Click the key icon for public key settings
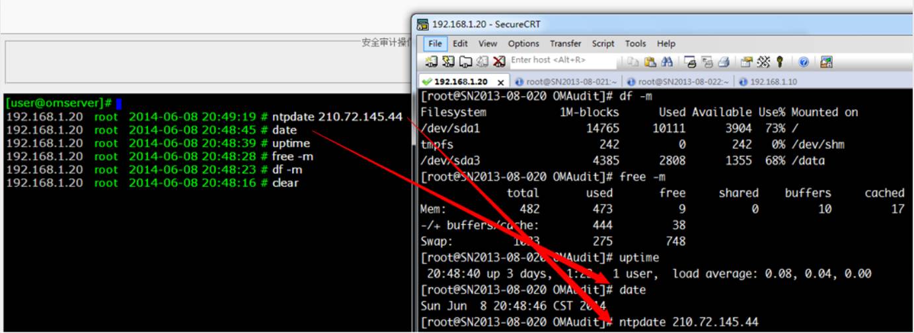 (780, 62)
